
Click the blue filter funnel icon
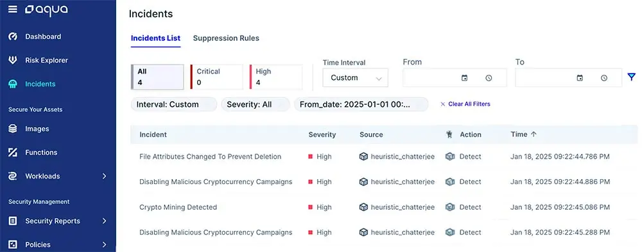(x=631, y=77)
